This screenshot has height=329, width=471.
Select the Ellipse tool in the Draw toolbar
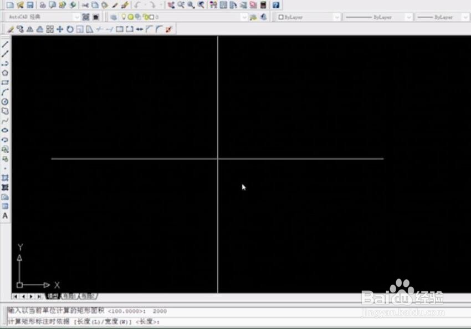[5, 130]
